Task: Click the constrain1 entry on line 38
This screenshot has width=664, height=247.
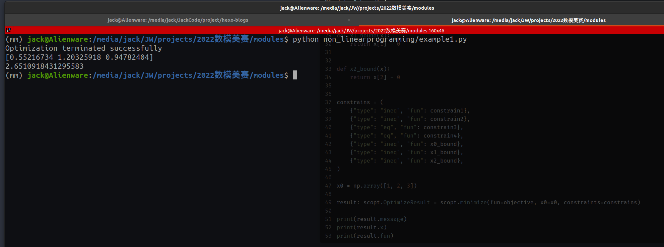Action: (410, 111)
